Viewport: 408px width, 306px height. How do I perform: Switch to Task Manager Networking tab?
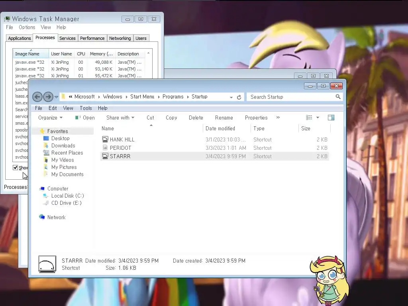pyautogui.click(x=120, y=38)
